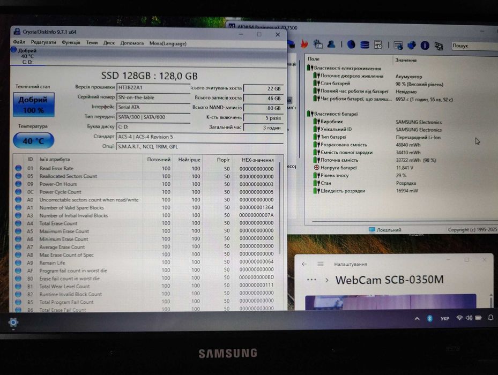Click the transfer mode field SATA/300 | SATA/600
The image size is (498, 375).
click(153, 117)
